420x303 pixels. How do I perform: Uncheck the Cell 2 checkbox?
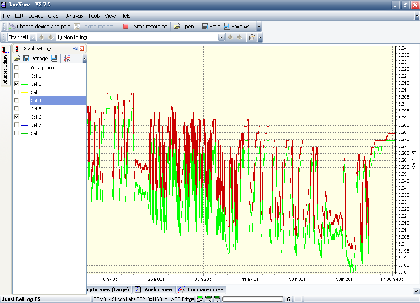pyautogui.click(x=16, y=84)
